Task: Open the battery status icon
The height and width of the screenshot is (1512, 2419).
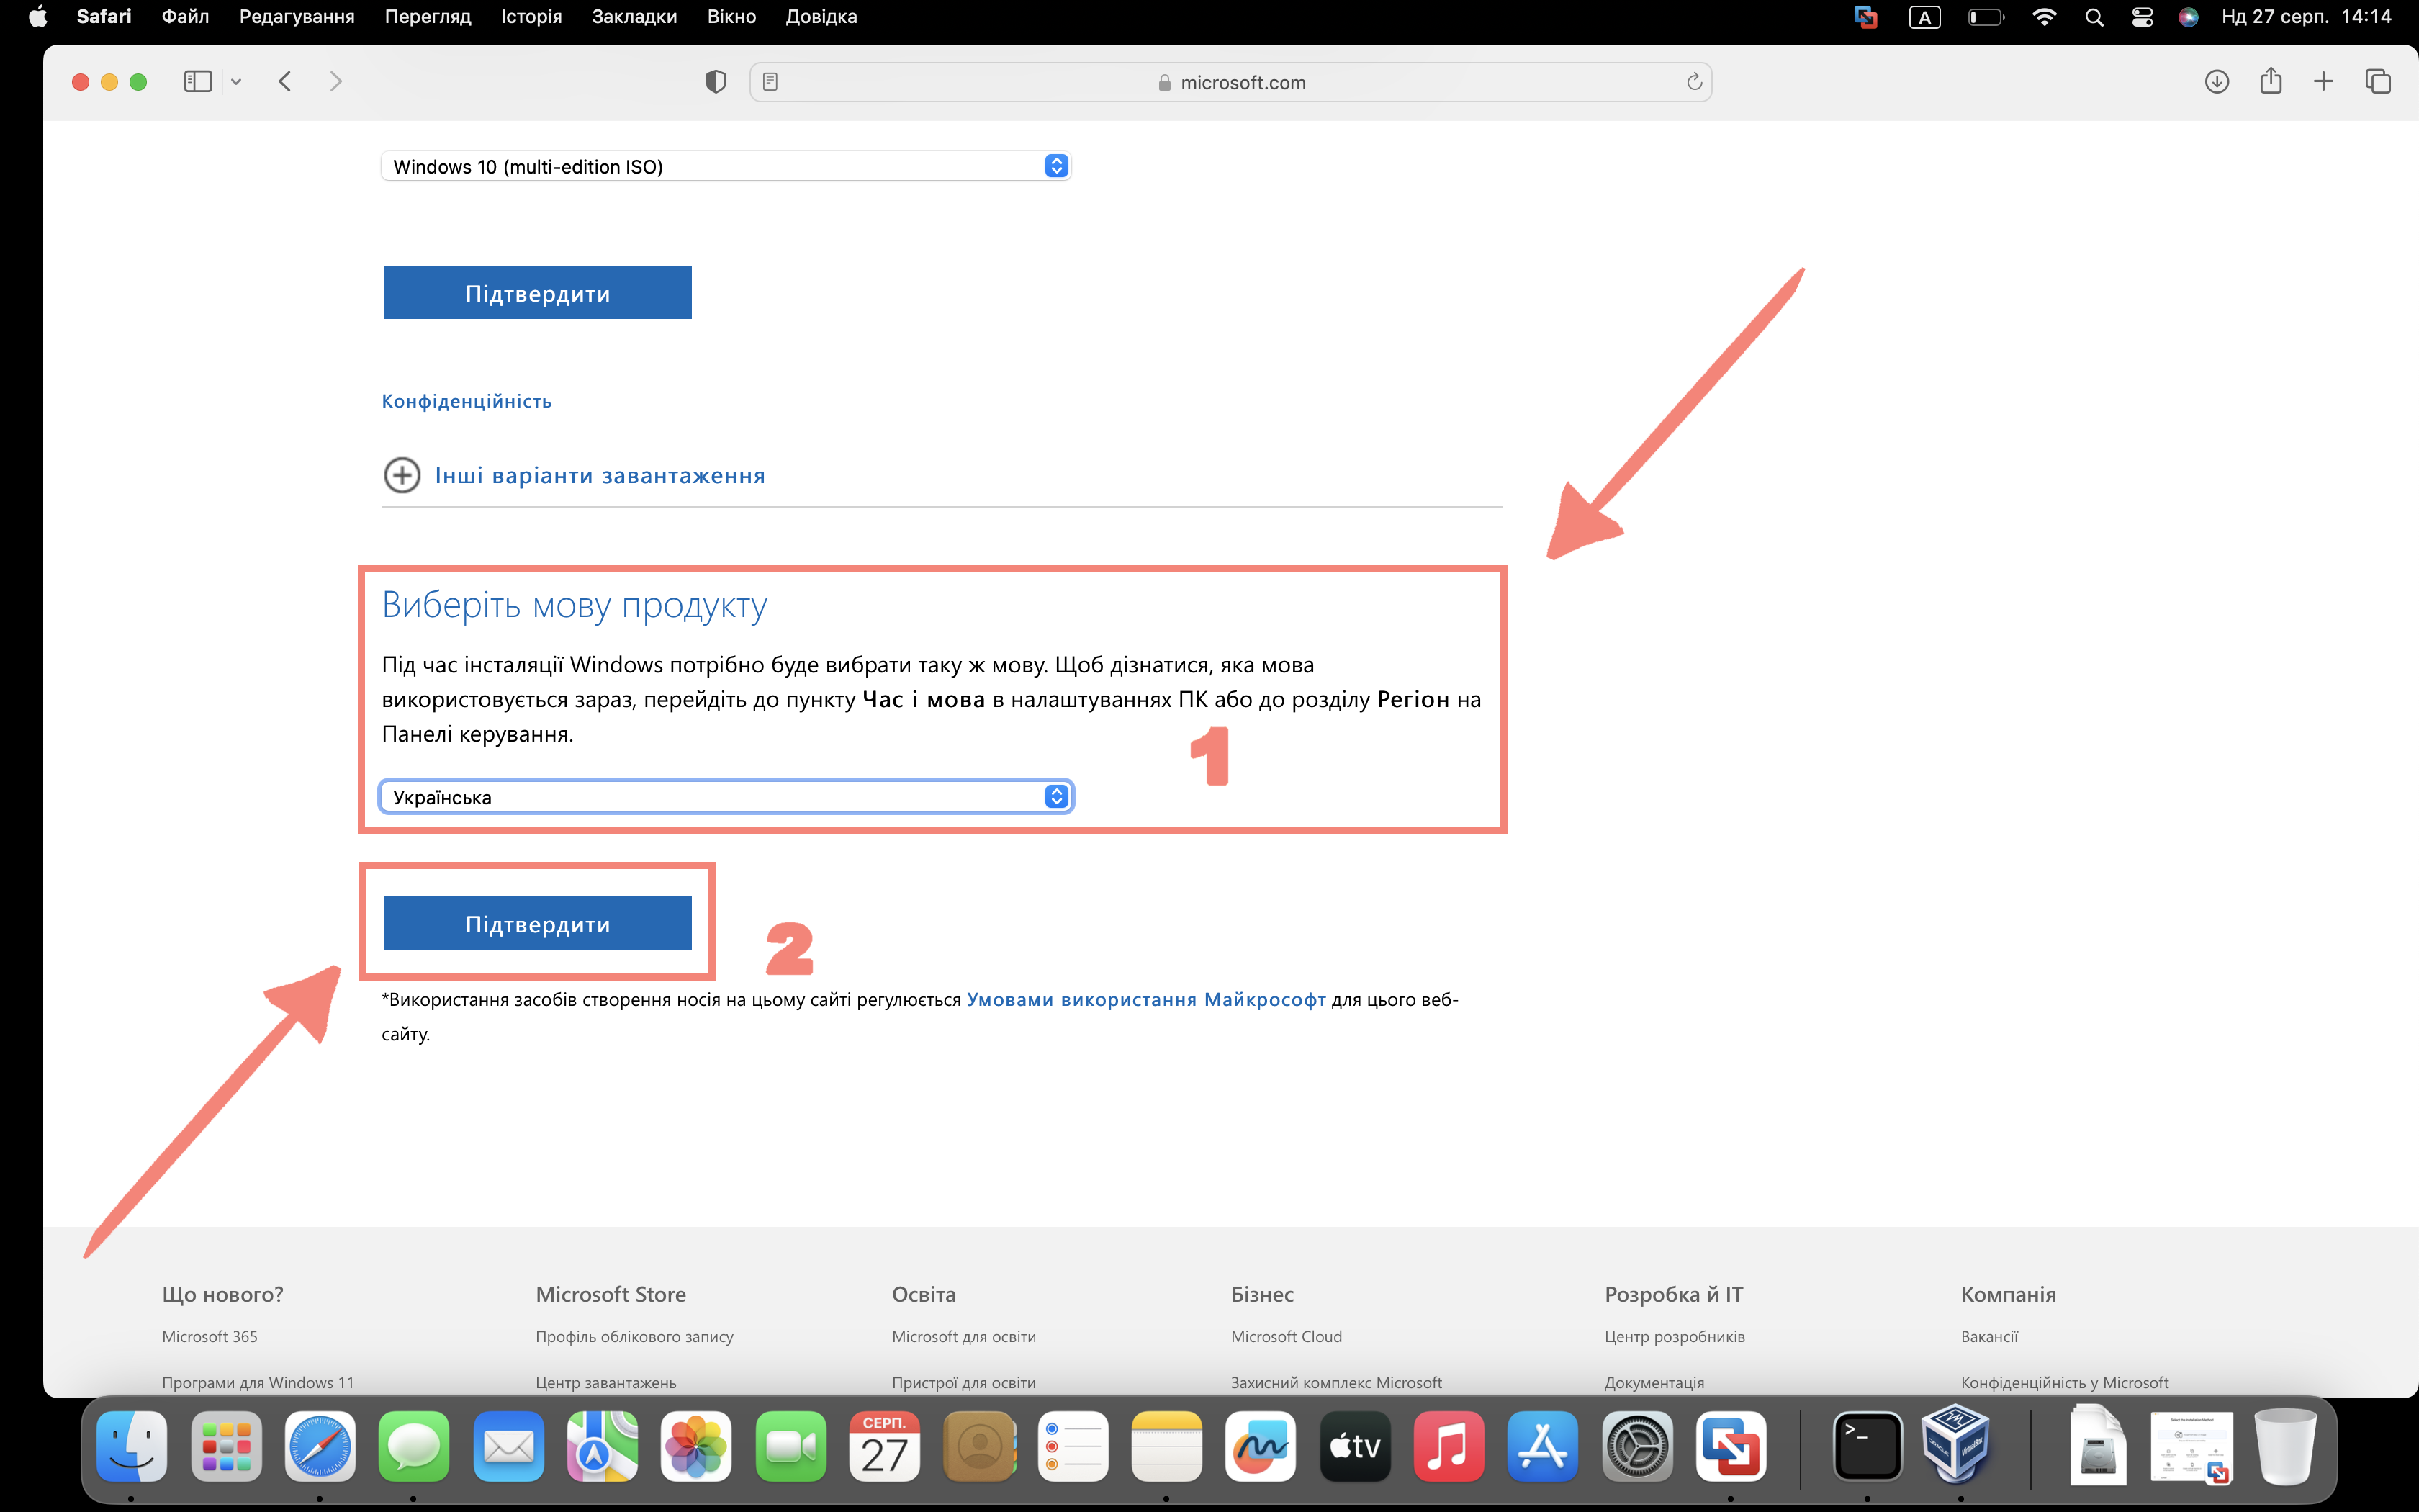Action: 1986,17
